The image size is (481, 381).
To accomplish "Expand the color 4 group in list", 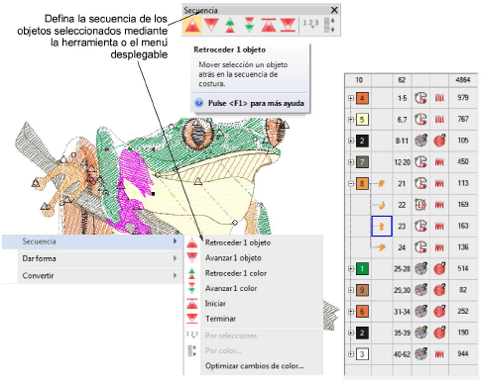I will pos(351,98).
